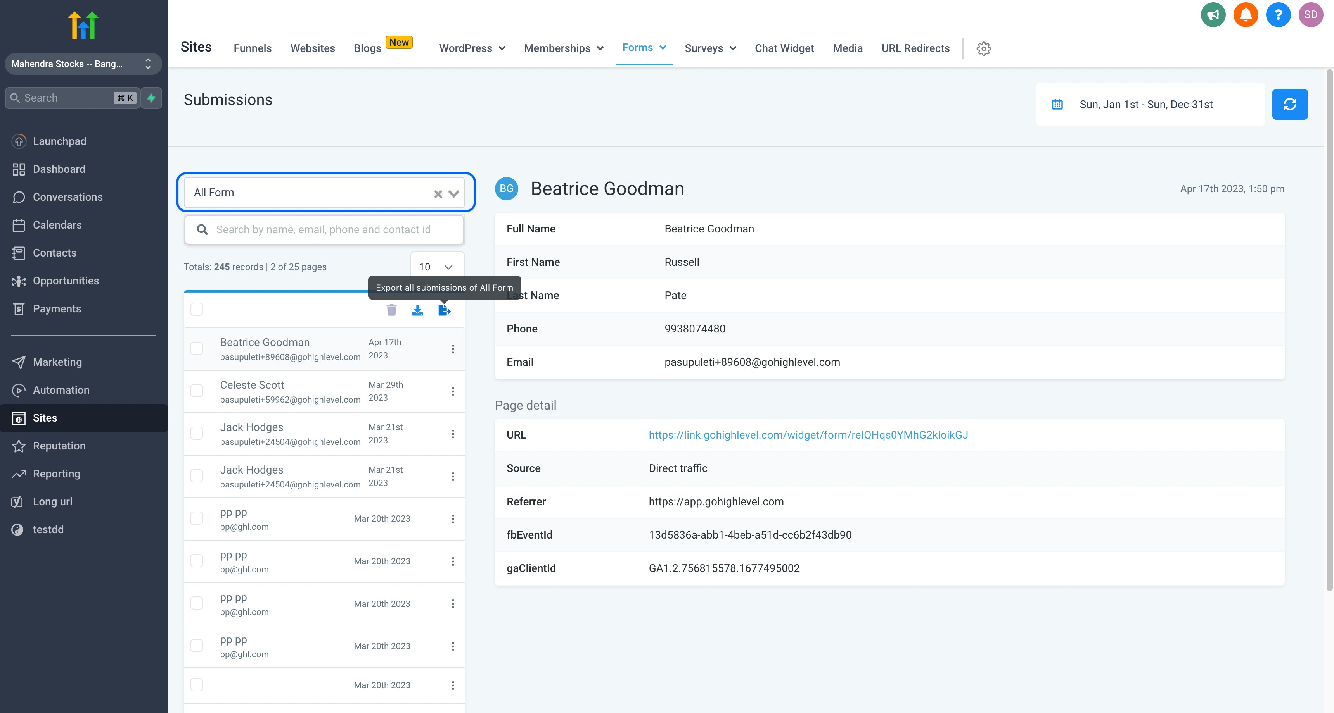This screenshot has height=713, width=1334.
Task: Check the Celeste Scott submission checkbox
Action: (x=197, y=391)
